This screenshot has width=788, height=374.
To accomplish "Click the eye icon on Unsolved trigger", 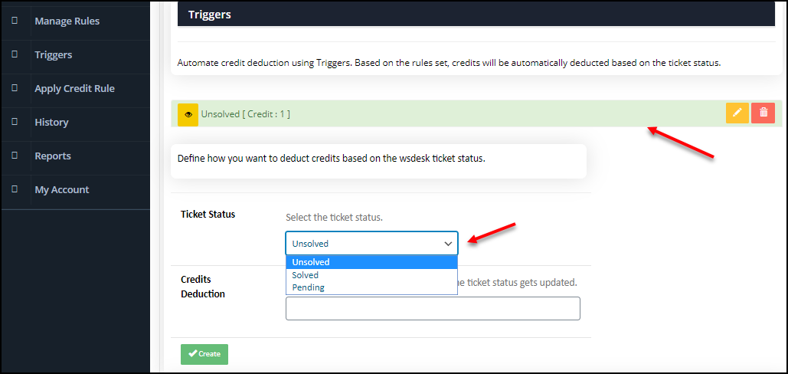I will click(x=188, y=114).
